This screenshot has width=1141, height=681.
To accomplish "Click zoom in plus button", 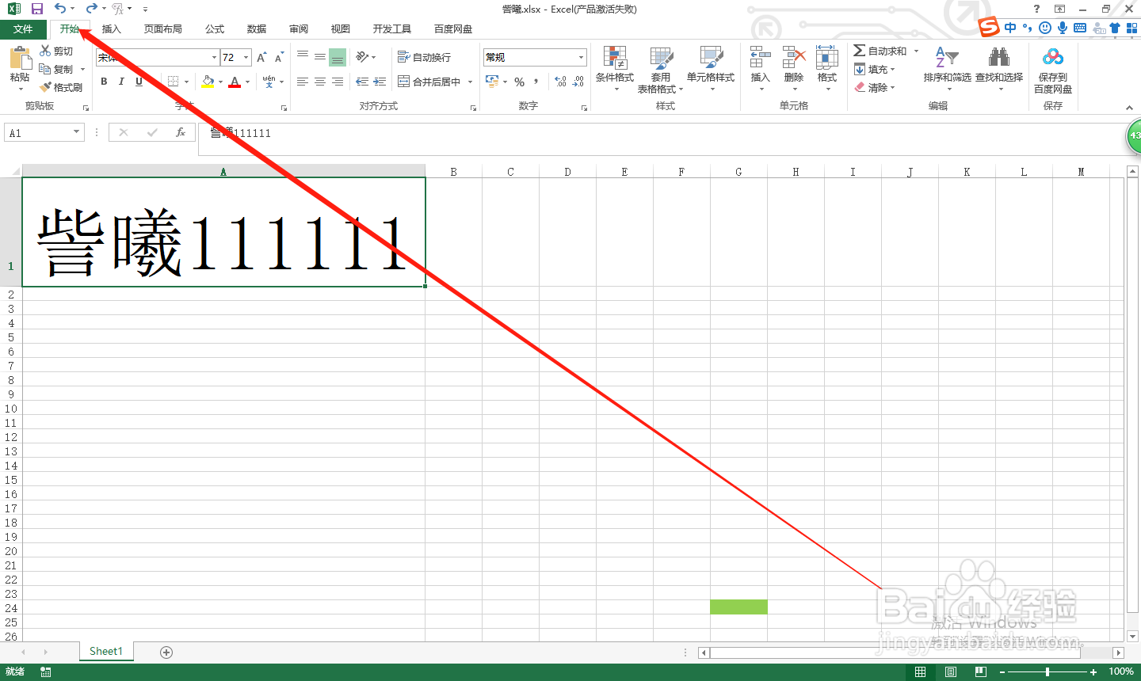I will tap(1093, 671).
